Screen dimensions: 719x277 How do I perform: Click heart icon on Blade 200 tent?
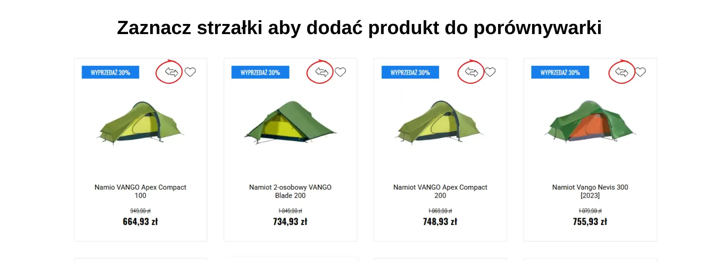click(340, 72)
